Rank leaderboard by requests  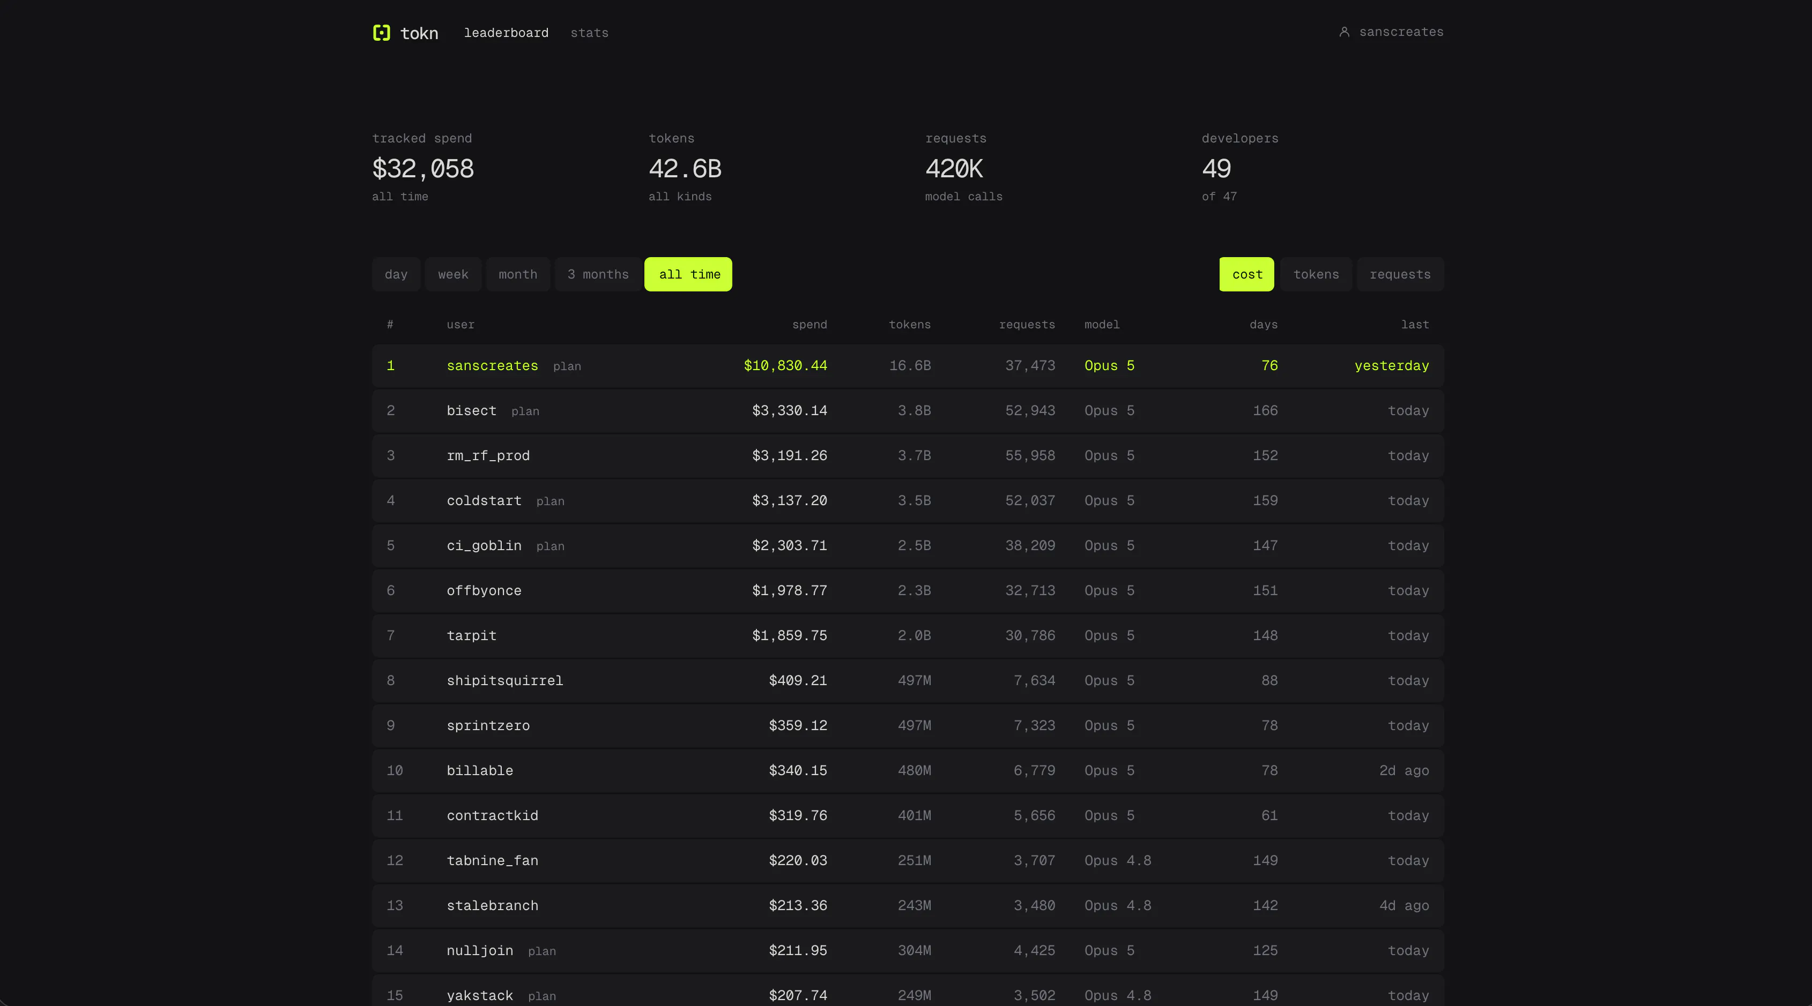pos(1400,274)
